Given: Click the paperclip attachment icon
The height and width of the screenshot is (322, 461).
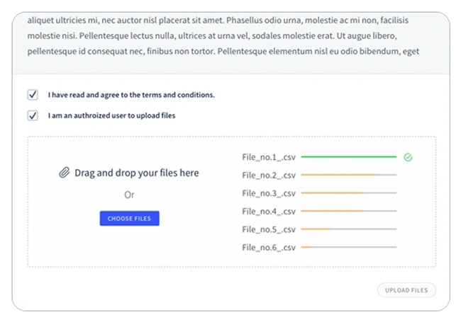Looking at the screenshot, I should (x=65, y=173).
